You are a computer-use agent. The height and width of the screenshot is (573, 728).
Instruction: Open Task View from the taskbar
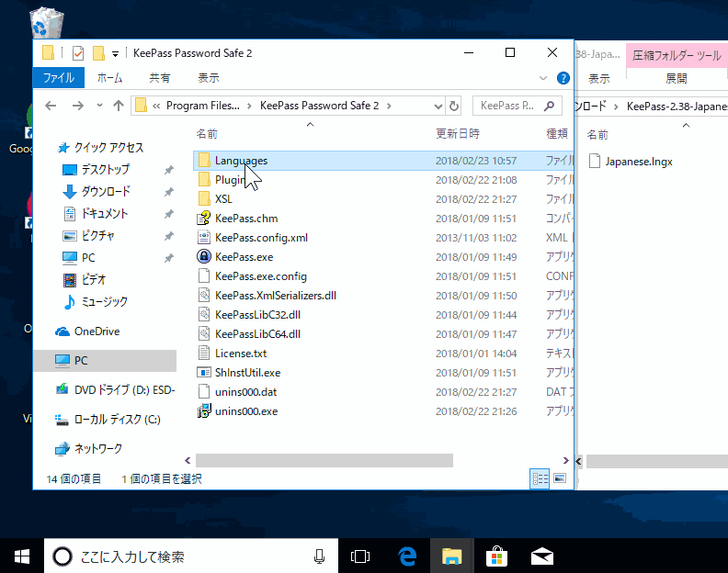[360, 556]
